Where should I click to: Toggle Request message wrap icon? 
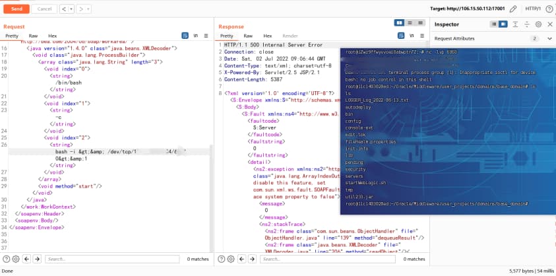point(185,36)
